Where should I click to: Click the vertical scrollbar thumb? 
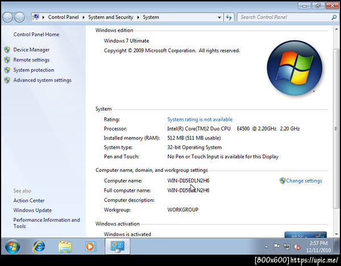pos(336,128)
